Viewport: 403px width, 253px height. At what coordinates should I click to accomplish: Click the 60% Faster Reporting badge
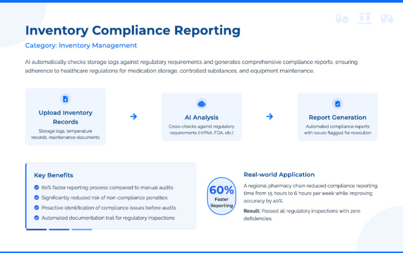pyautogui.click(x=221, y=196)
